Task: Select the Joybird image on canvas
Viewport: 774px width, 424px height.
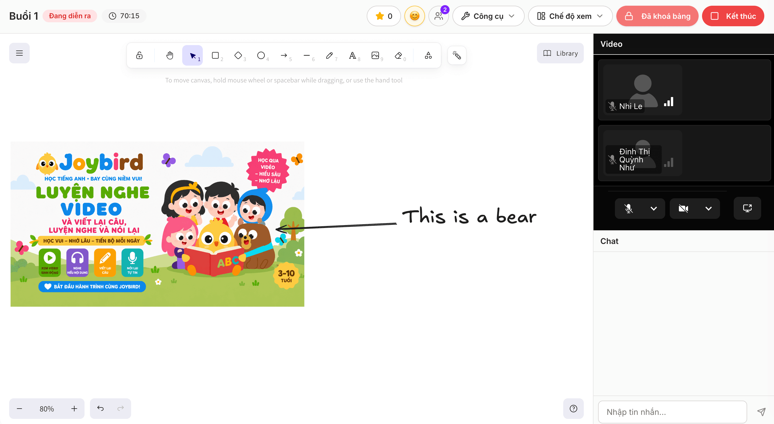Action: point(157,224)
